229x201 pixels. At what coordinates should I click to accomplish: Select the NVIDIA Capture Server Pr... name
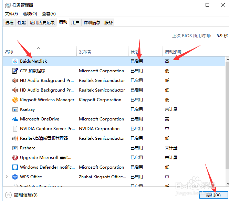[47, 129]
